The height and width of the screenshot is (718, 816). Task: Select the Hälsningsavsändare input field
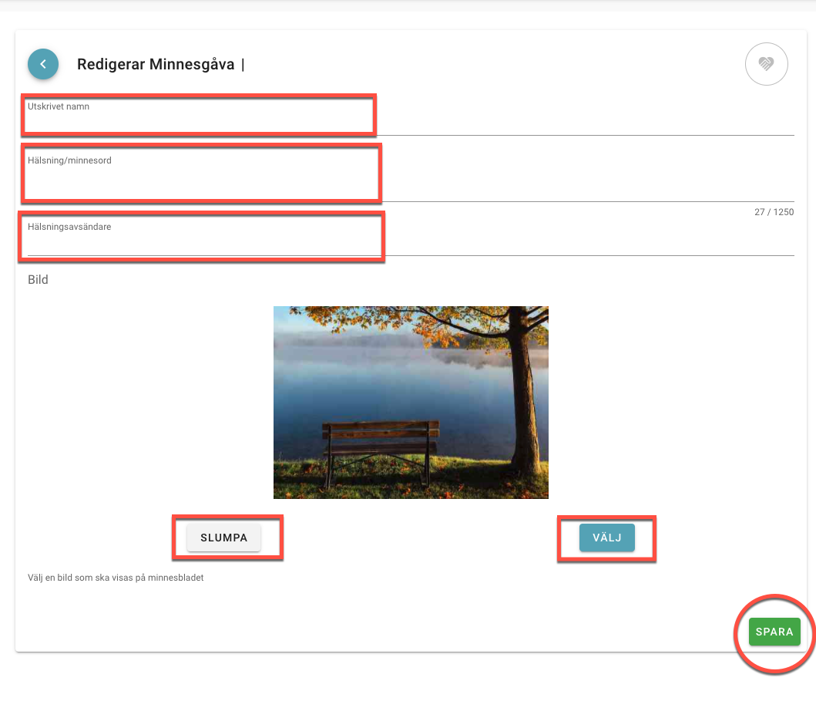coord(411,238)
